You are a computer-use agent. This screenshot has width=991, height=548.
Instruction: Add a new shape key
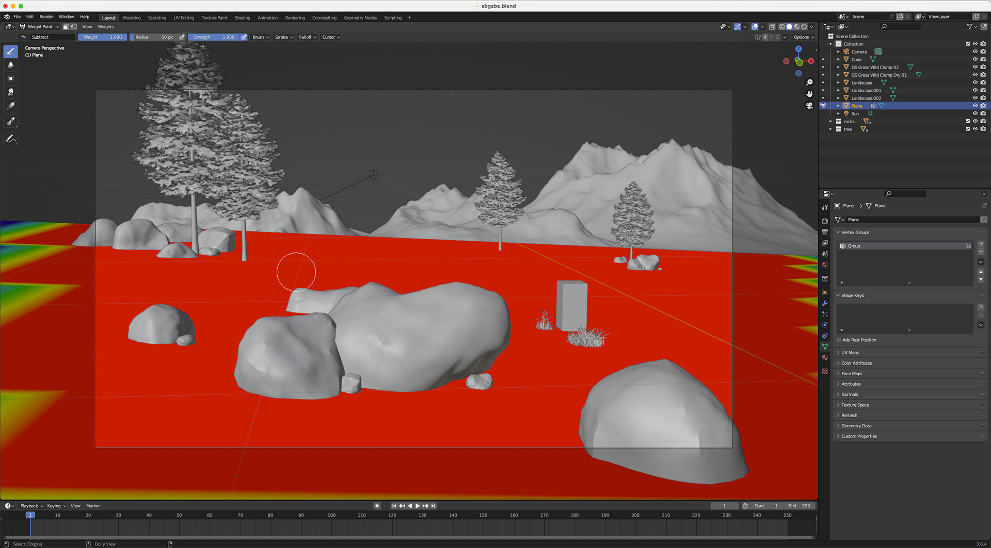tap(981, 307)
